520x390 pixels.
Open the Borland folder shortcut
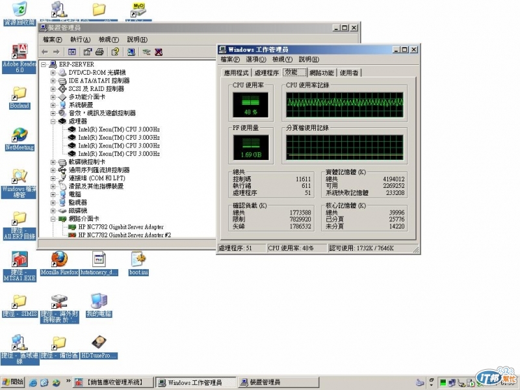[x=19, y=98]
